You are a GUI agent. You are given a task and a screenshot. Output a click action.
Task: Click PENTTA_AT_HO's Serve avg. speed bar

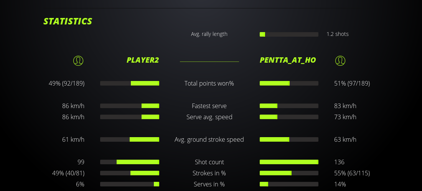pyautogui.click(x=289, y=117)
